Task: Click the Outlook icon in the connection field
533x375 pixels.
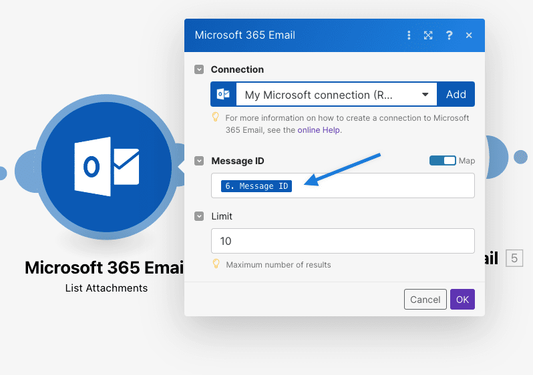Action: [223, 94]
